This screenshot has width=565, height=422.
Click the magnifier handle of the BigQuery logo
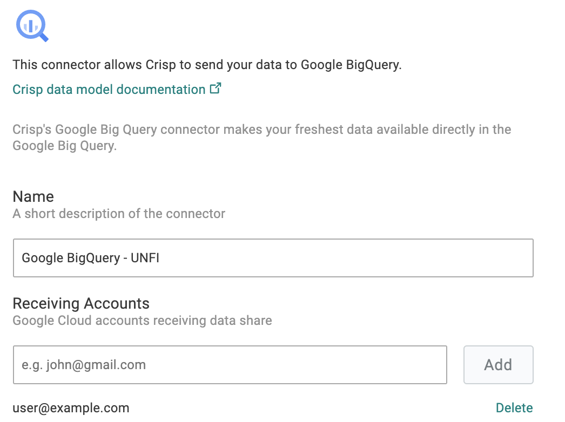click(44, 37)
